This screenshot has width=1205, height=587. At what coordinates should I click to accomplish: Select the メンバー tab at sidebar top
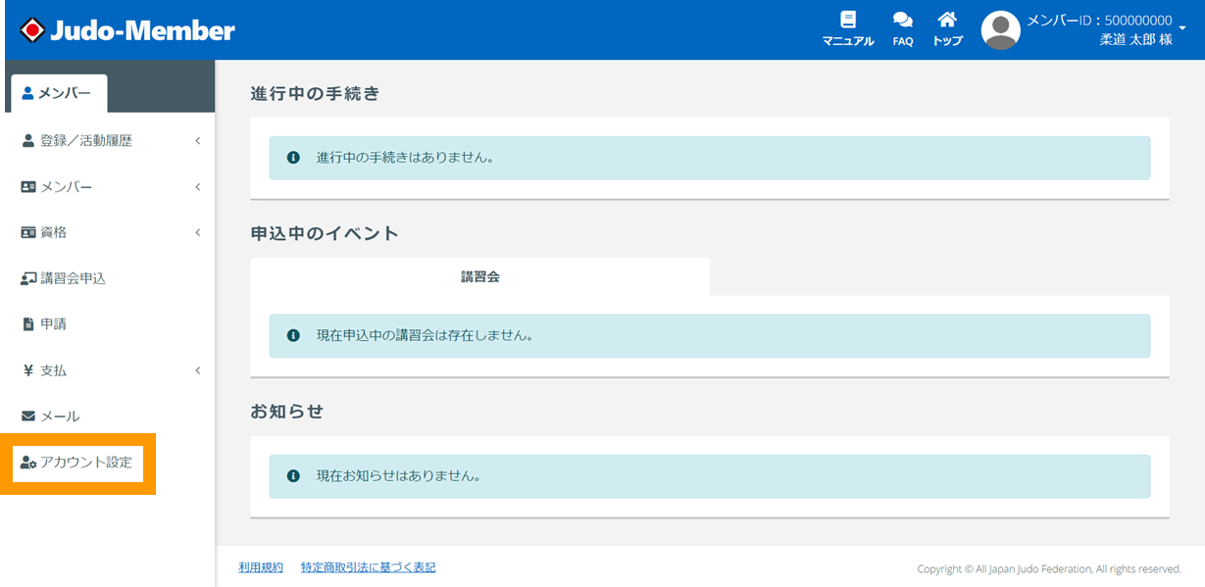tap(59, 93)
